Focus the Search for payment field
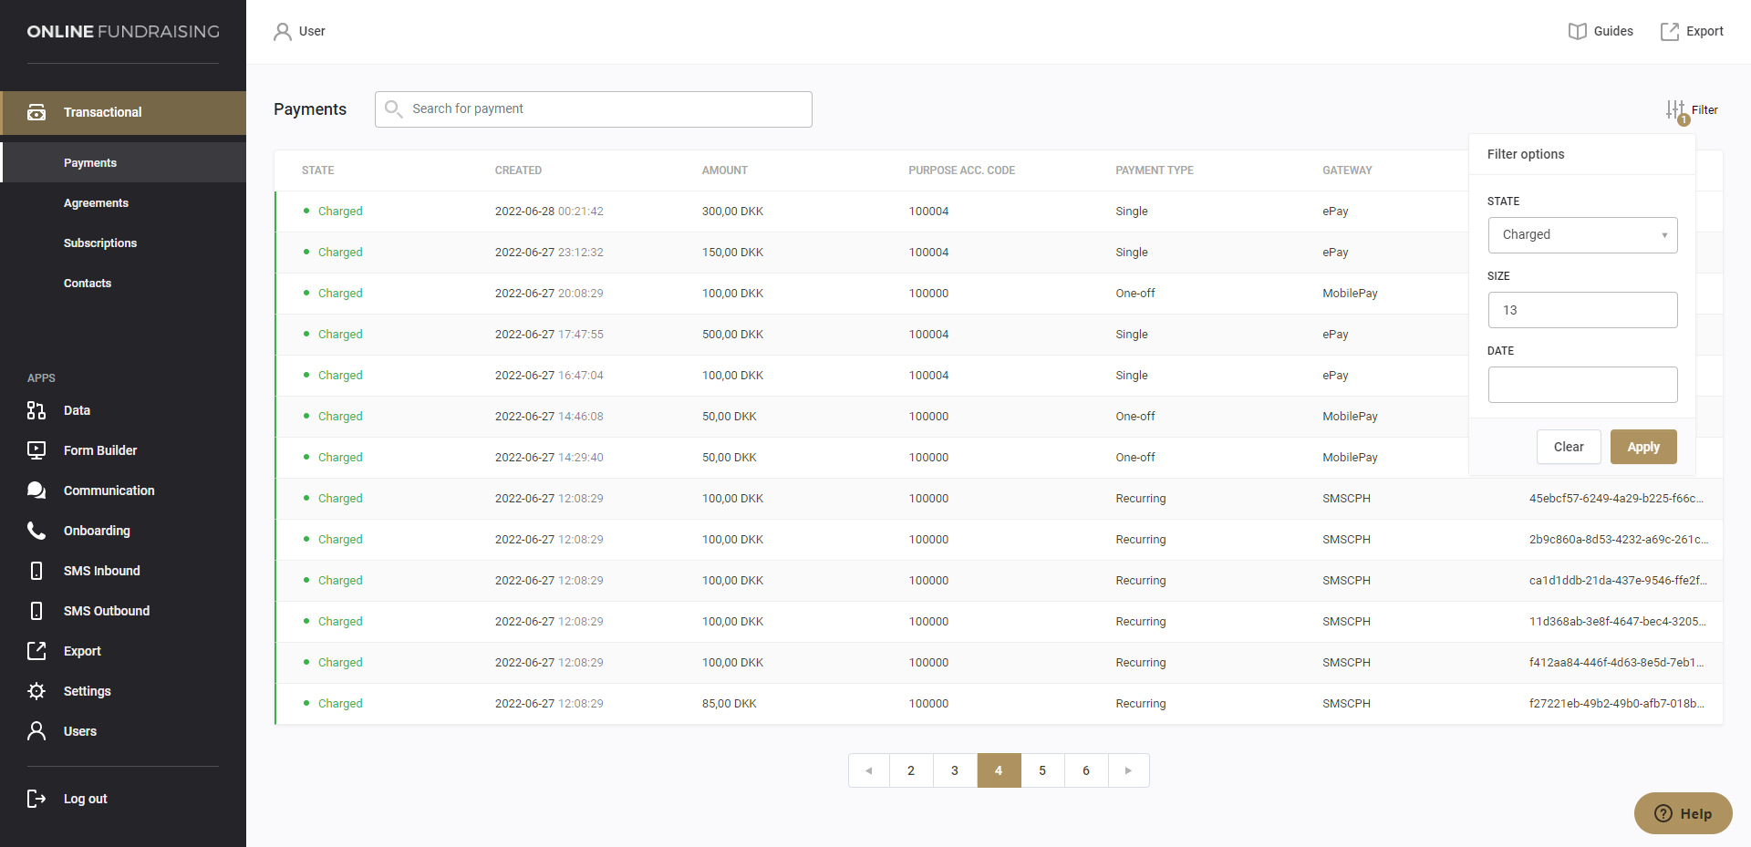 (x=594, y=109)
